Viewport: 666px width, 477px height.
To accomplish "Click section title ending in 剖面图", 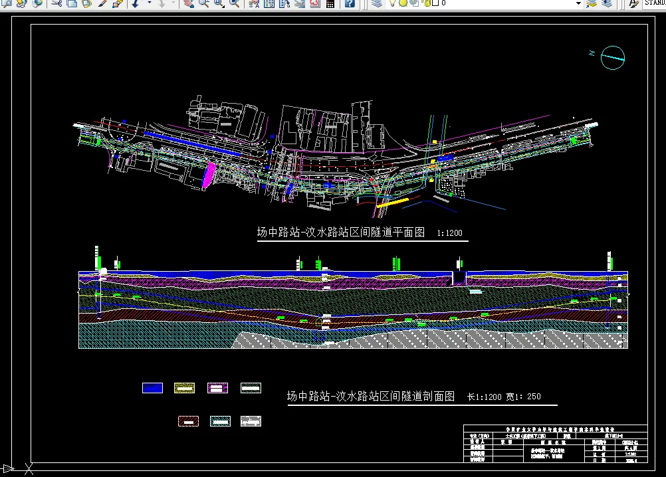I will (371, 397).
